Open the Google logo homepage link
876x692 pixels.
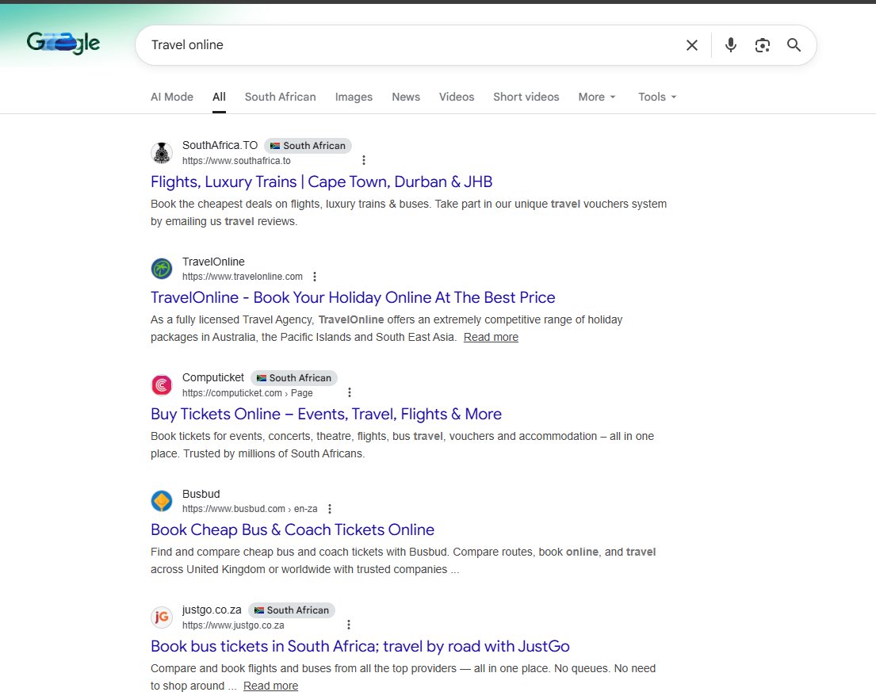coord(63,43)
